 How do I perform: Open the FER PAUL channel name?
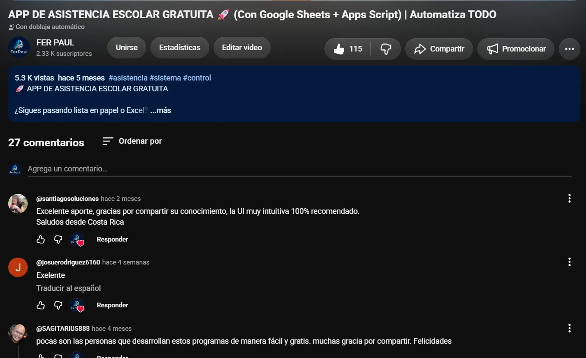[55, 43]
